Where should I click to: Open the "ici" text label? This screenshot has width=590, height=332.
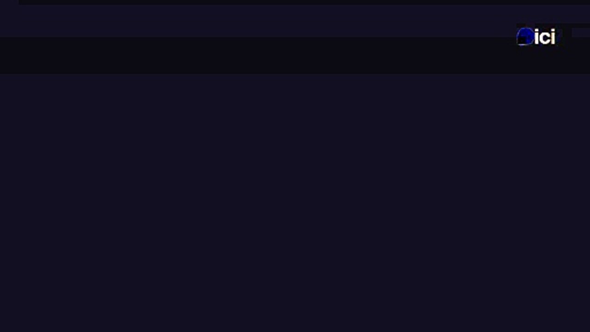(x=544, y=37)
